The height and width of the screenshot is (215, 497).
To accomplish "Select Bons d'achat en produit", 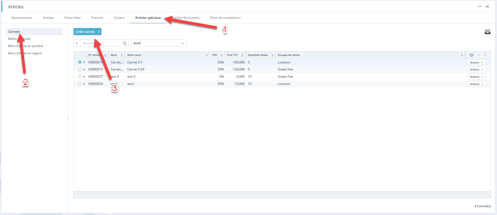I will coord(26,46).
